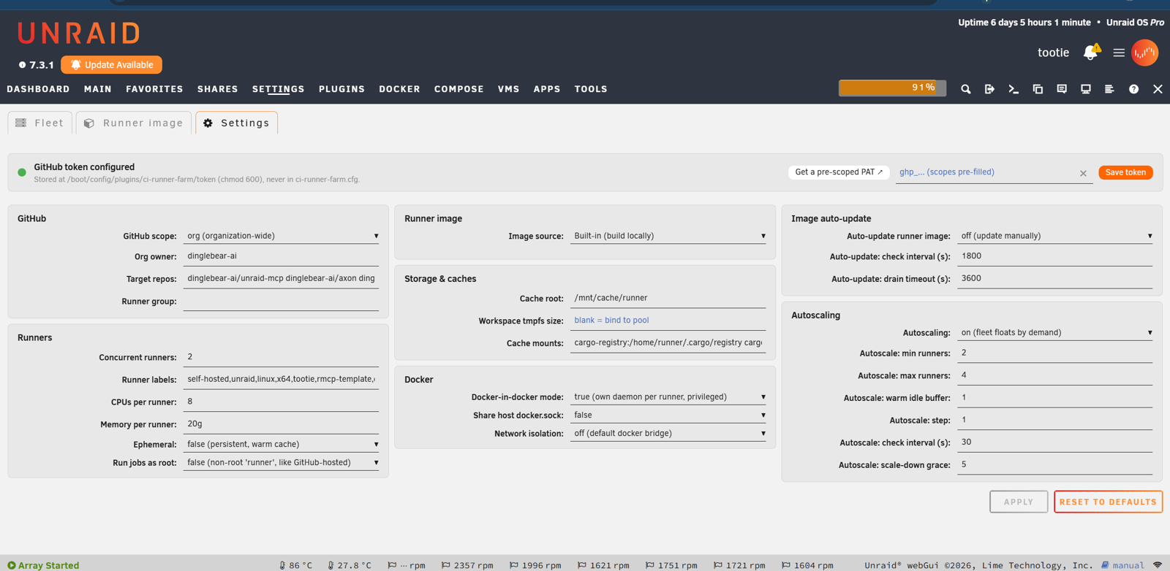
Task: Clear the token field with the X icon
Action: point(1083,173)
